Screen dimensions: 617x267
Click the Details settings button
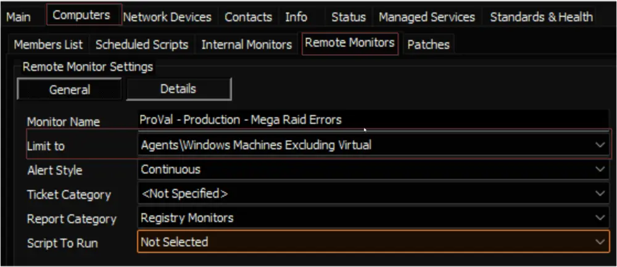coord(178,89)
